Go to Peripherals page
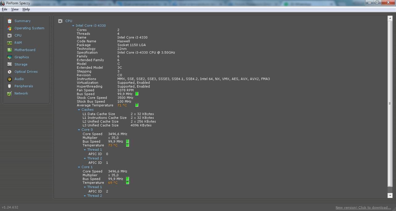Image resolution: width=396 pixels, height=211 pixels. point(24,86)
